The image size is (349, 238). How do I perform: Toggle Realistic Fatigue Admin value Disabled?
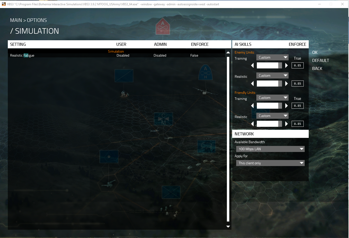pyautogui.click(x=160, y=55)
